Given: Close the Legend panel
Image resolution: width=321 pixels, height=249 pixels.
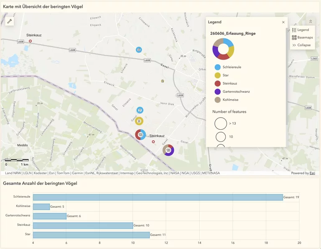Looking at the screenshot, I should point(283,22).
